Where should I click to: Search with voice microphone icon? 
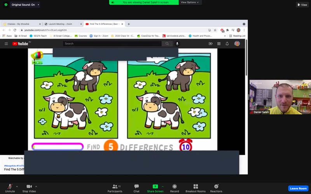pos(177,43)
